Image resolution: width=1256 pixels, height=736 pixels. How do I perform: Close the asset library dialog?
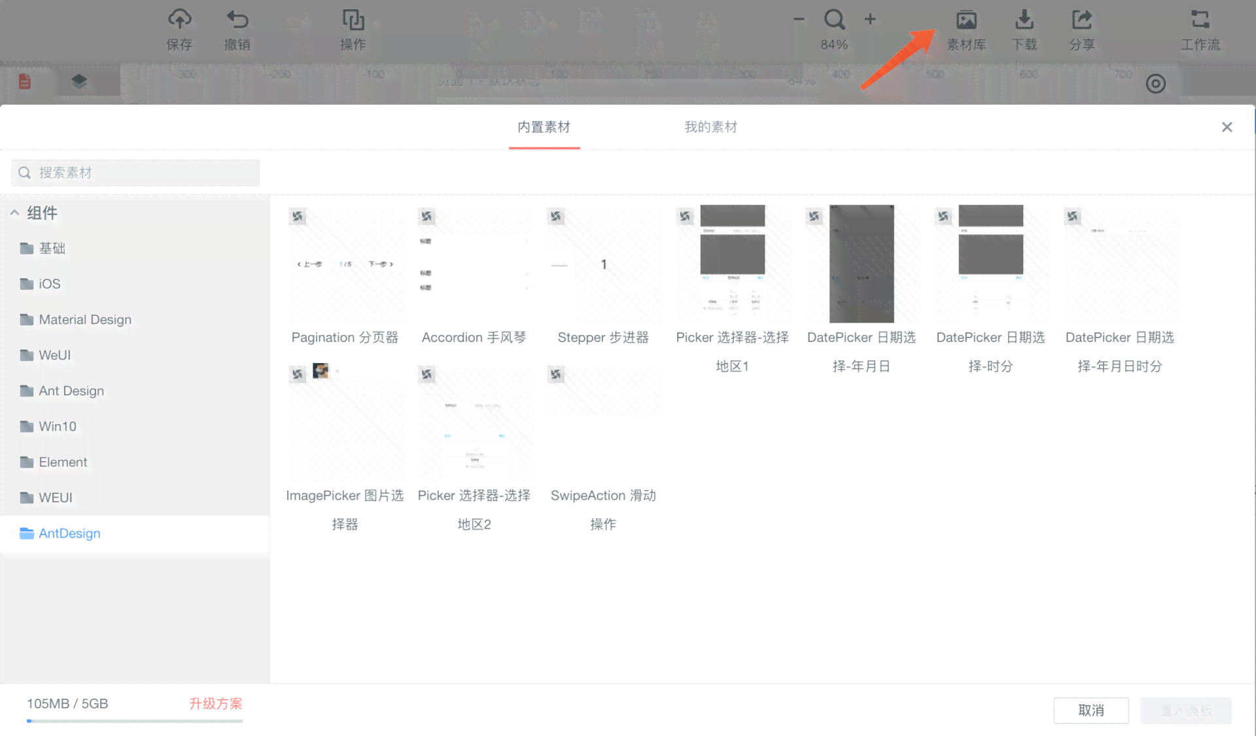point(1227,127)
